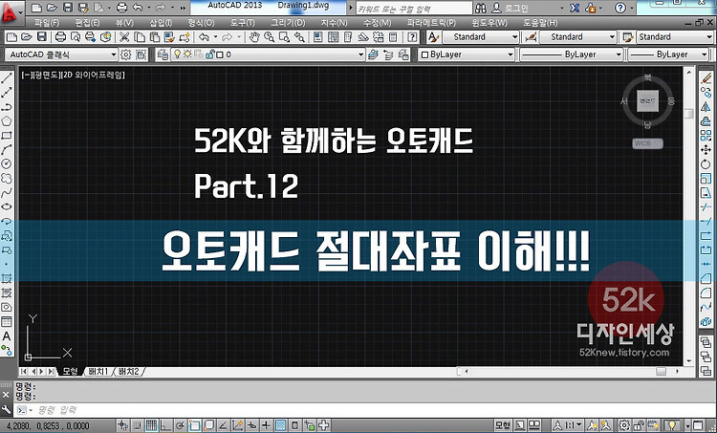Select the Rotate modify tool
Image resolution: width=717 pixels, height=433 pixels.
pos(706,164)
